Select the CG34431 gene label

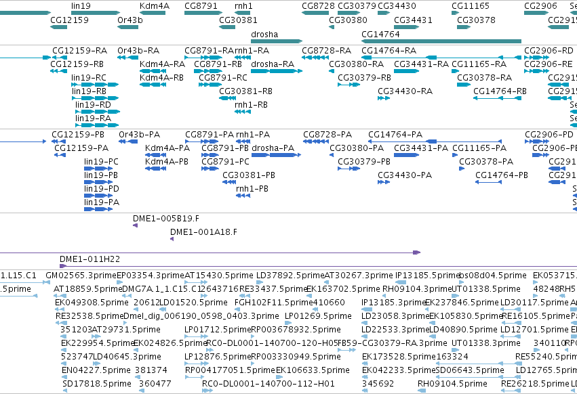[x=413, y=20]
